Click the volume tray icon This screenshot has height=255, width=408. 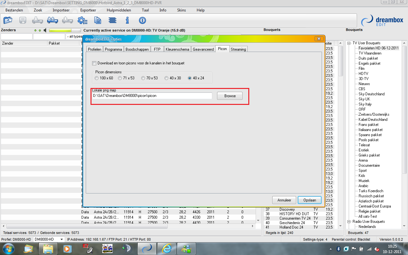(x=377, y=249)
